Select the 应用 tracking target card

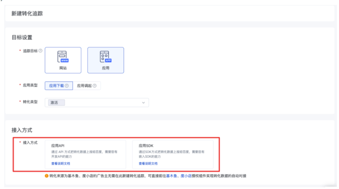[x=106, y=60]
